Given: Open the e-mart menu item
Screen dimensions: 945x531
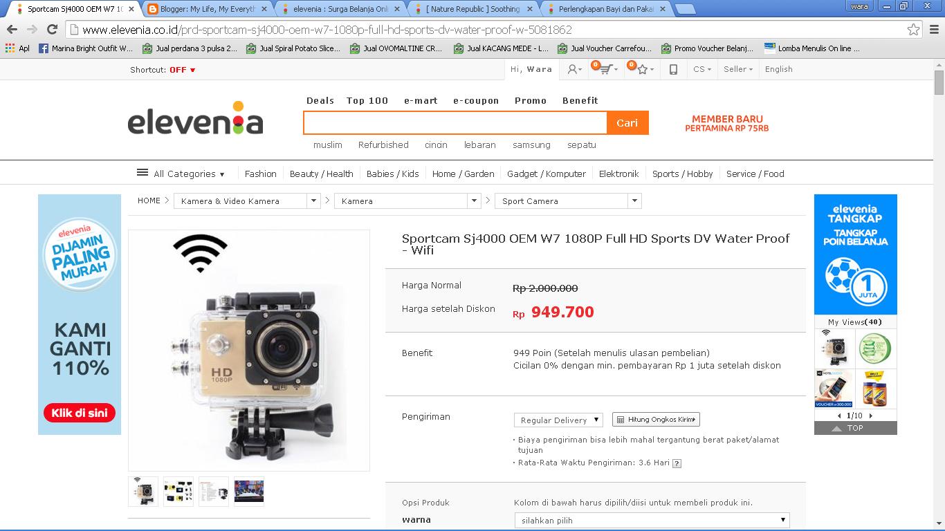Looking at the screenshot, I should [x=421, y=100].
